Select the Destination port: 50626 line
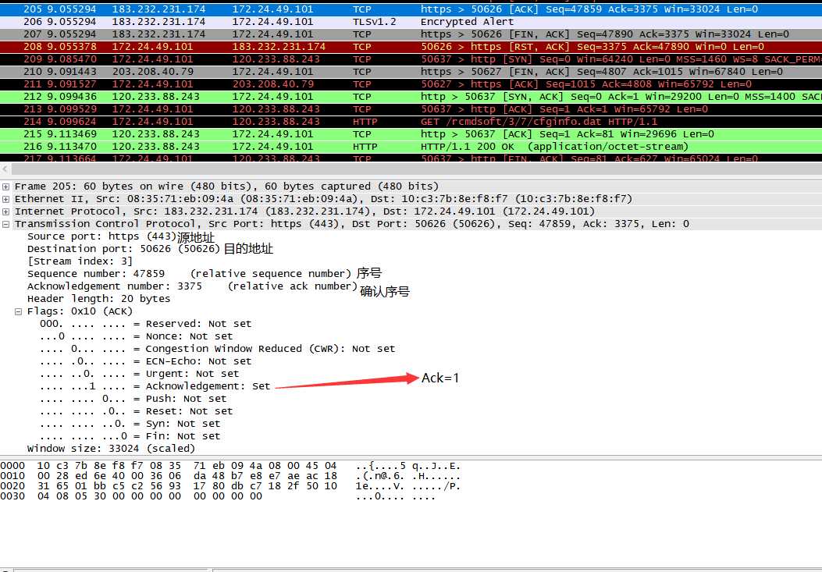 click(x=123, y=249)
